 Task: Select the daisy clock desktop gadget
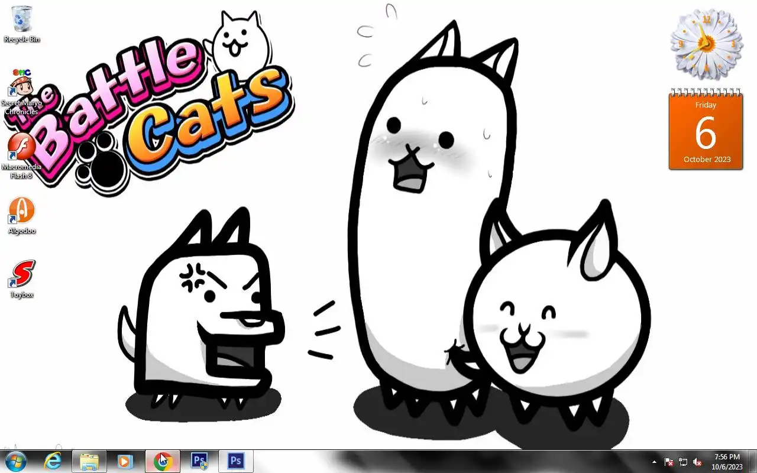click(x=706, y=44)
